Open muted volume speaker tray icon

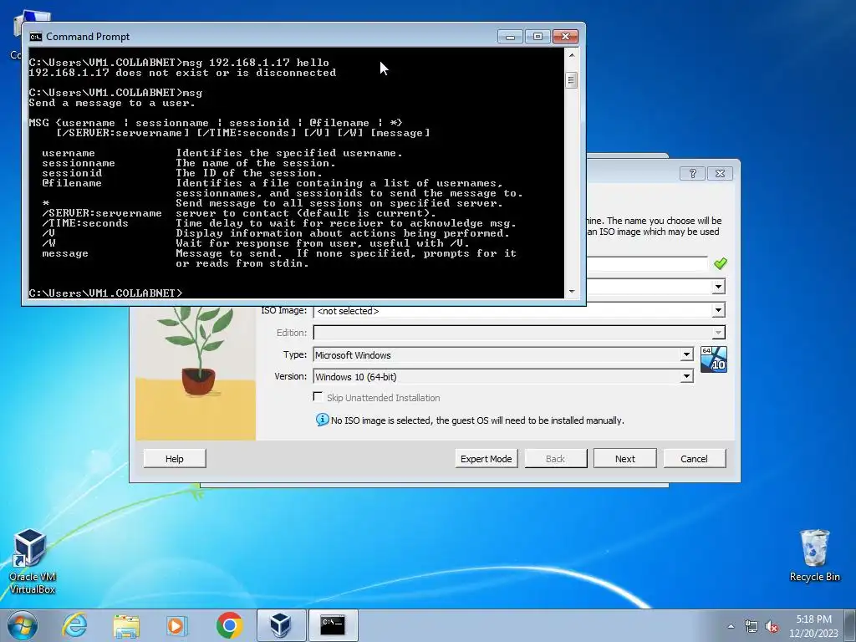(x=772, y=626)
